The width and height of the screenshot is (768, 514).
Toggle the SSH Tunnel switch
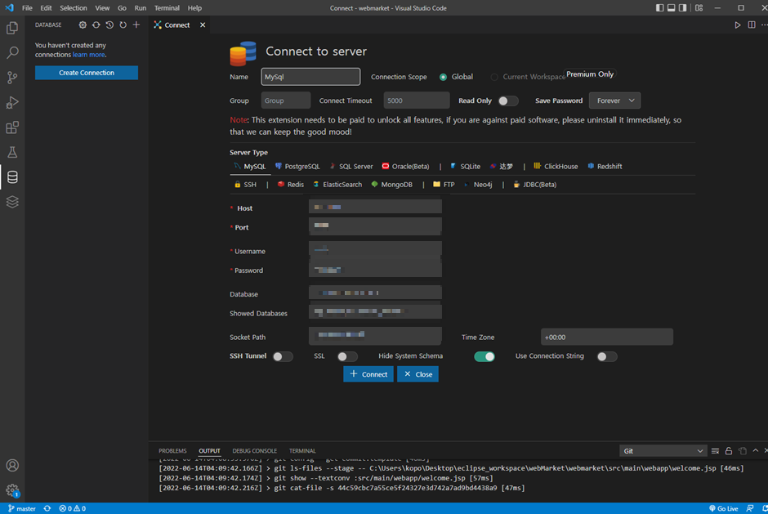coord(283,357)
